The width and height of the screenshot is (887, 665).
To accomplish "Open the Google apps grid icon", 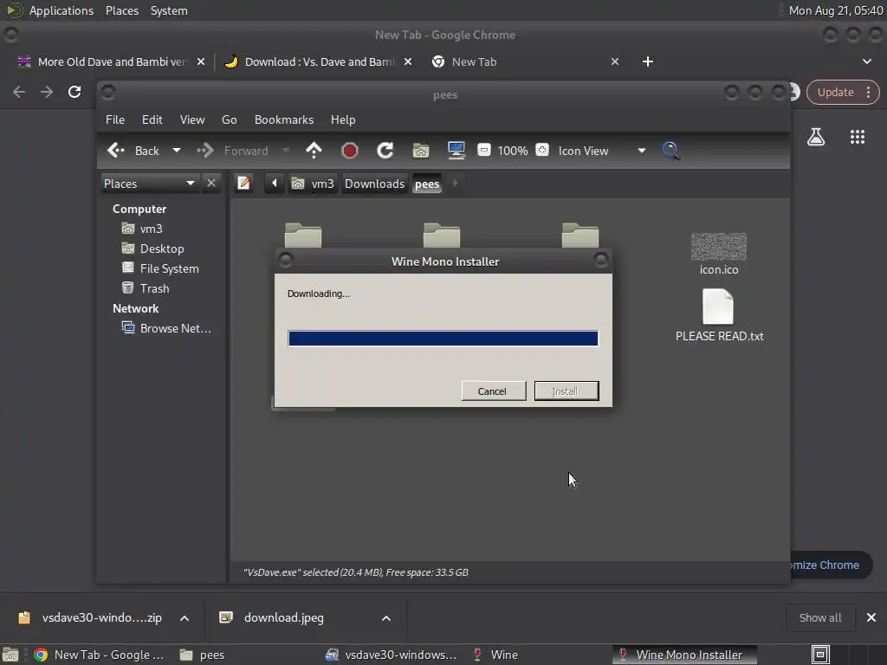I will [x=857, y=137].
